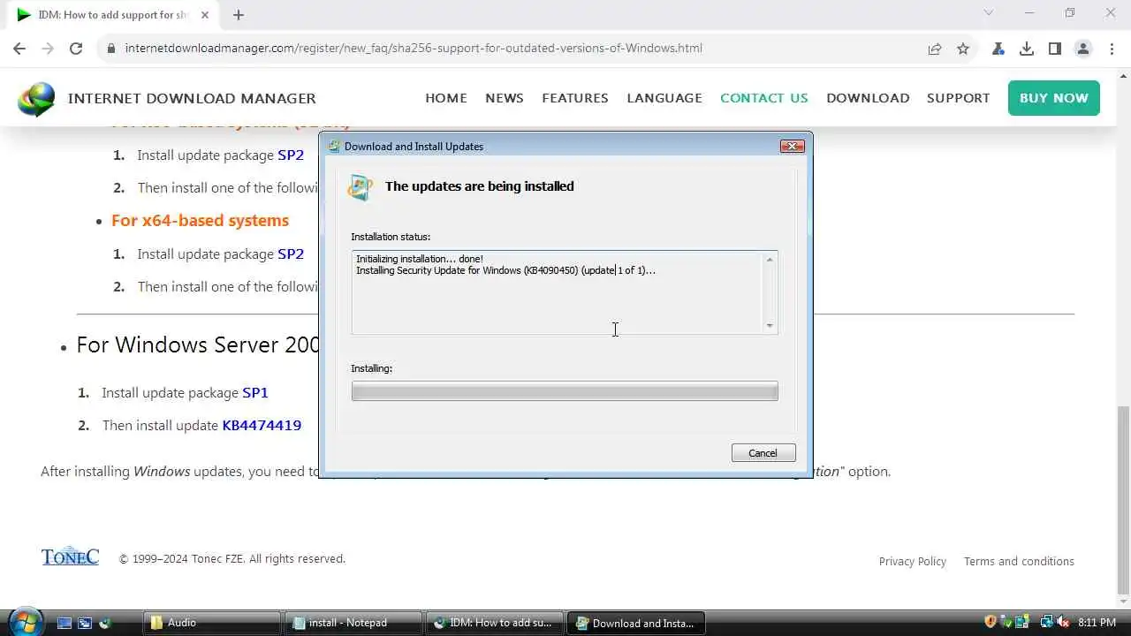
Task: Share this page icon in address bar
Action: click(x=935, y=49)
